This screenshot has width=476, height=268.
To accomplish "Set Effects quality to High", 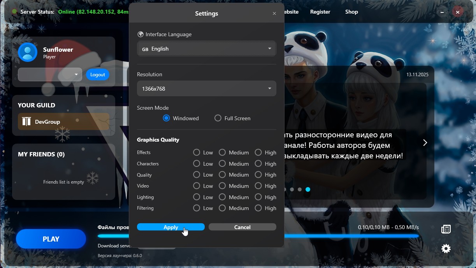I will point(258,152).
